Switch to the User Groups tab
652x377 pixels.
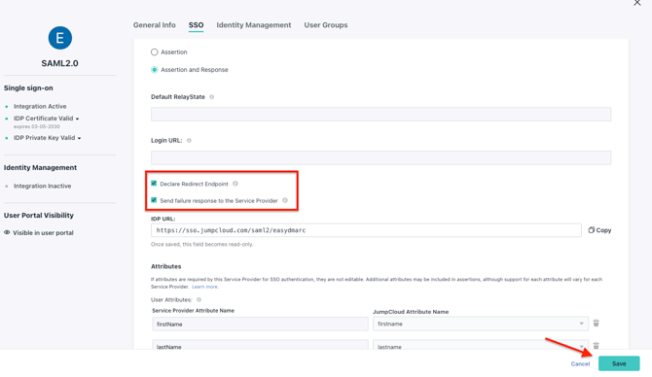326,25
